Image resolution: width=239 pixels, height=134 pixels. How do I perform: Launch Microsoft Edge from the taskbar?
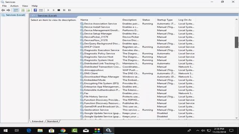(x=29, y=131)
